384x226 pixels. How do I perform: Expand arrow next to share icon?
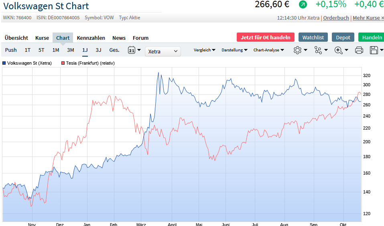point(326,50)
